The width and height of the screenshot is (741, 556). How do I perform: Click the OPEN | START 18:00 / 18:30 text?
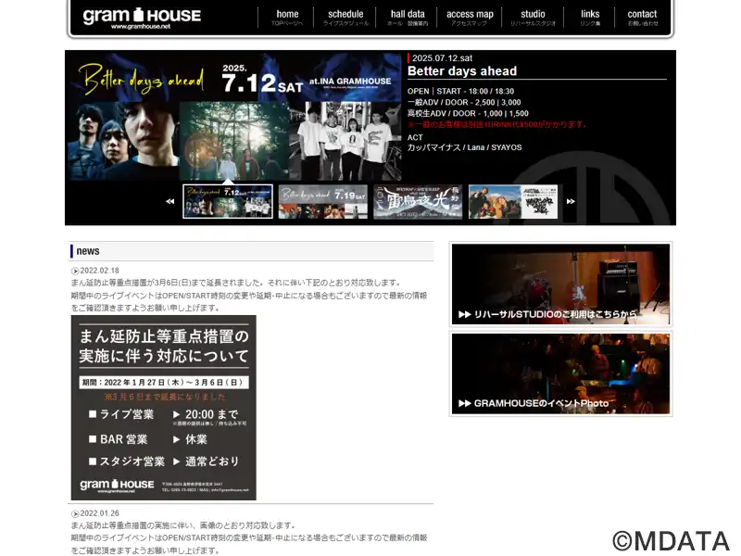(x=460, y=91)
